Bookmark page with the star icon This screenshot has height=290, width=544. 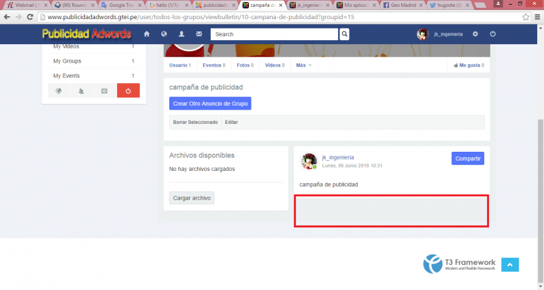[526, 17]
